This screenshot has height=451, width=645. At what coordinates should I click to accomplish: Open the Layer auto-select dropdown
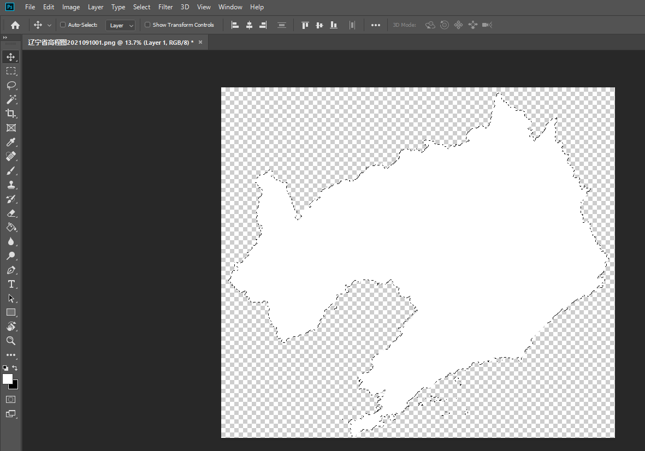(121, 26)
